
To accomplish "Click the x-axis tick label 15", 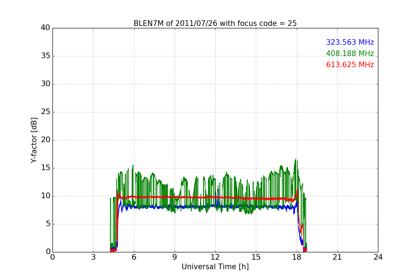I will (x=256, y=257).
